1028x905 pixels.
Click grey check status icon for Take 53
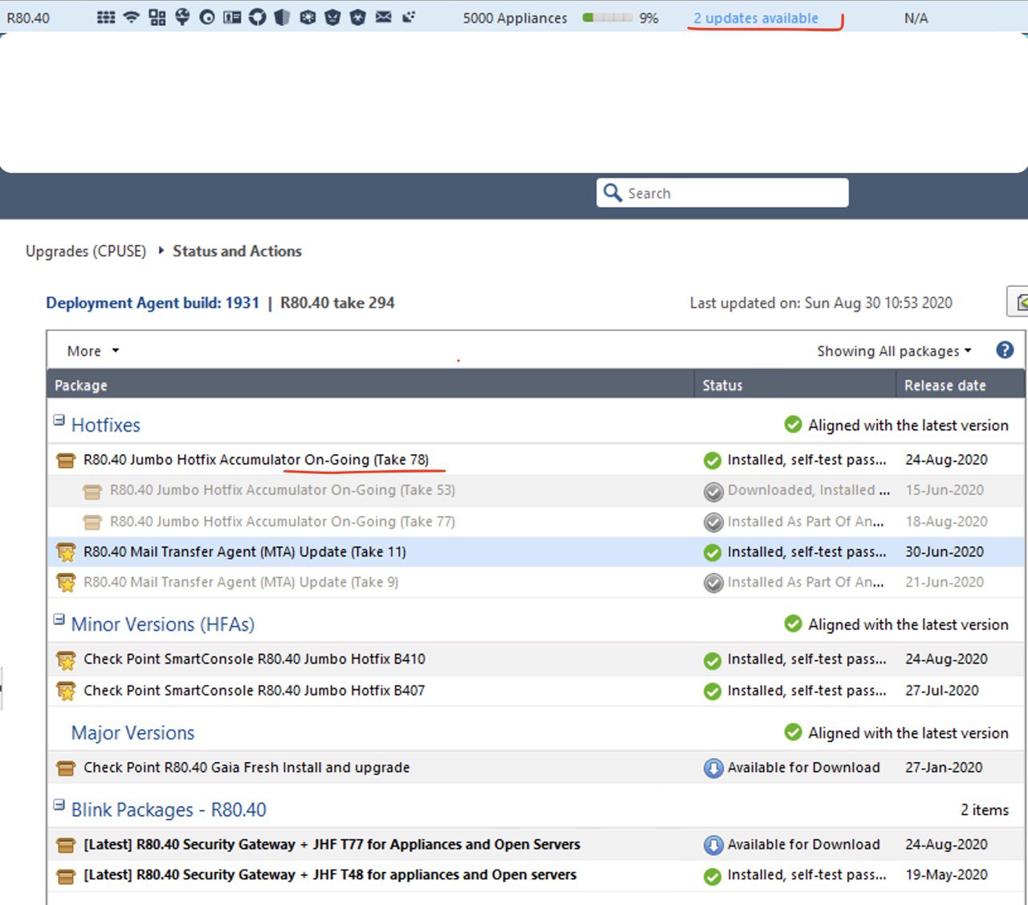click(713, 491)
